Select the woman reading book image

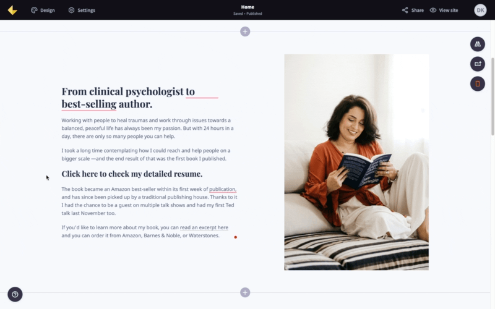356,162
